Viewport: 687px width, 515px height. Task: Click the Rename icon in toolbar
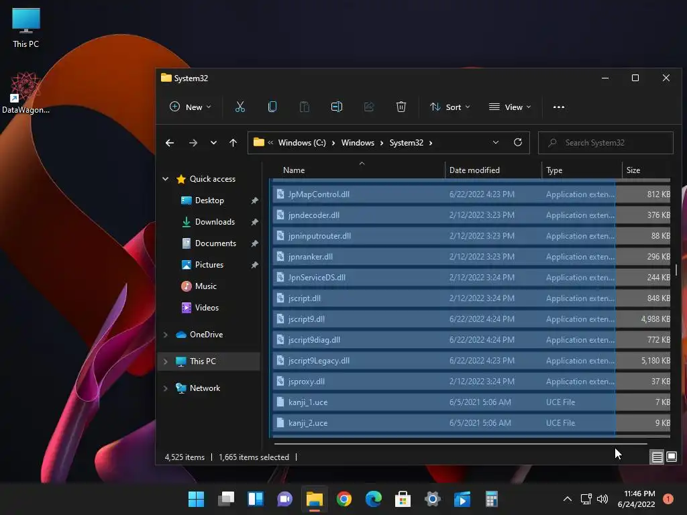[337, 107]
